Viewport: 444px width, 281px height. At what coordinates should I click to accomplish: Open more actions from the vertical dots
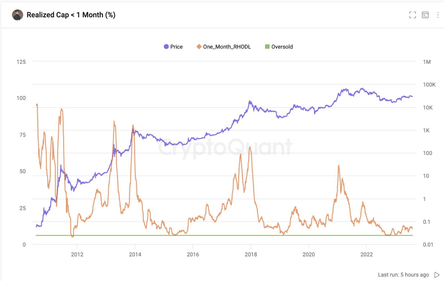pos(438,15)
